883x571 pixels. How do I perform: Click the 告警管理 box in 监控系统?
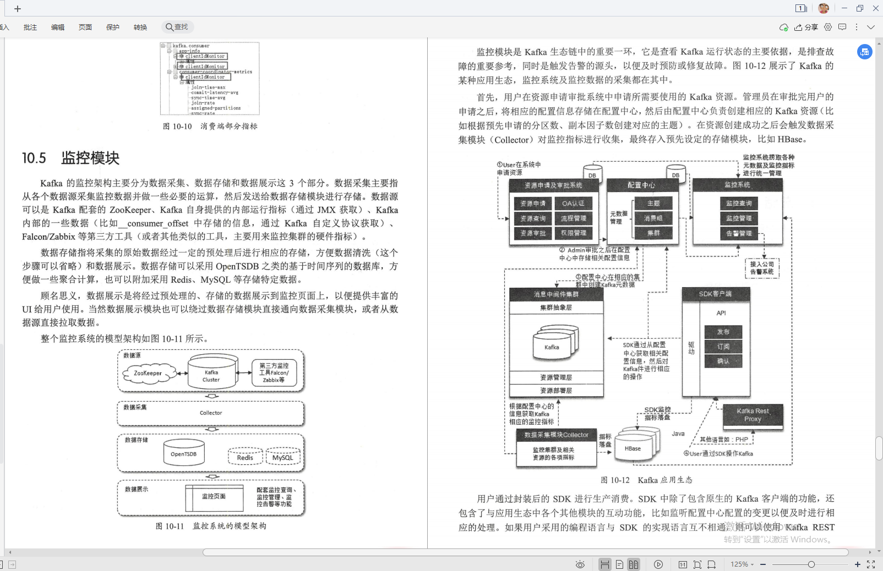tap(739, 233)
